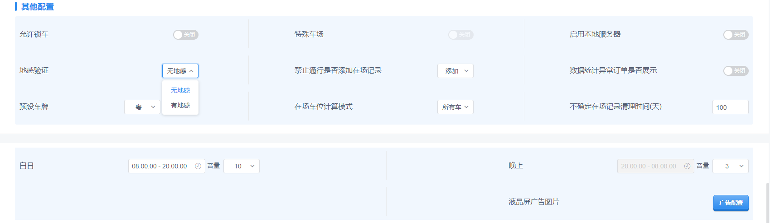The height and width of the screenshot is (223, 770).
Task: Click the 地感验证 label
Action: (34, 70)
